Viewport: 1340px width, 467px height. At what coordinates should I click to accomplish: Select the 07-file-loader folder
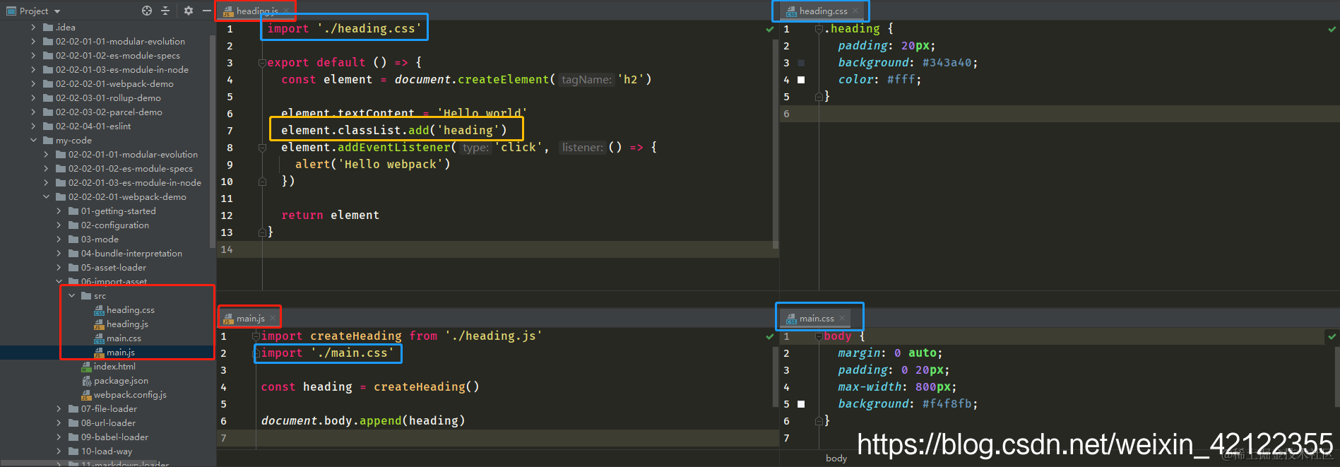pyautogui.click(x=109, y=408)
